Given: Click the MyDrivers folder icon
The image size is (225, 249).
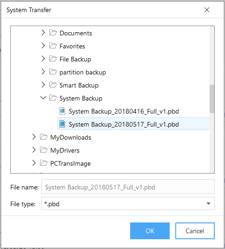Looking at the screenshot, I should click(x=44, y=150).
